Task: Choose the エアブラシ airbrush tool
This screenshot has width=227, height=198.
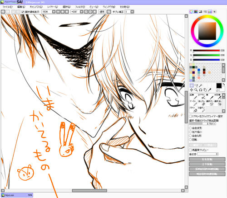Action: pyautogui.click(x=202, y=96)
